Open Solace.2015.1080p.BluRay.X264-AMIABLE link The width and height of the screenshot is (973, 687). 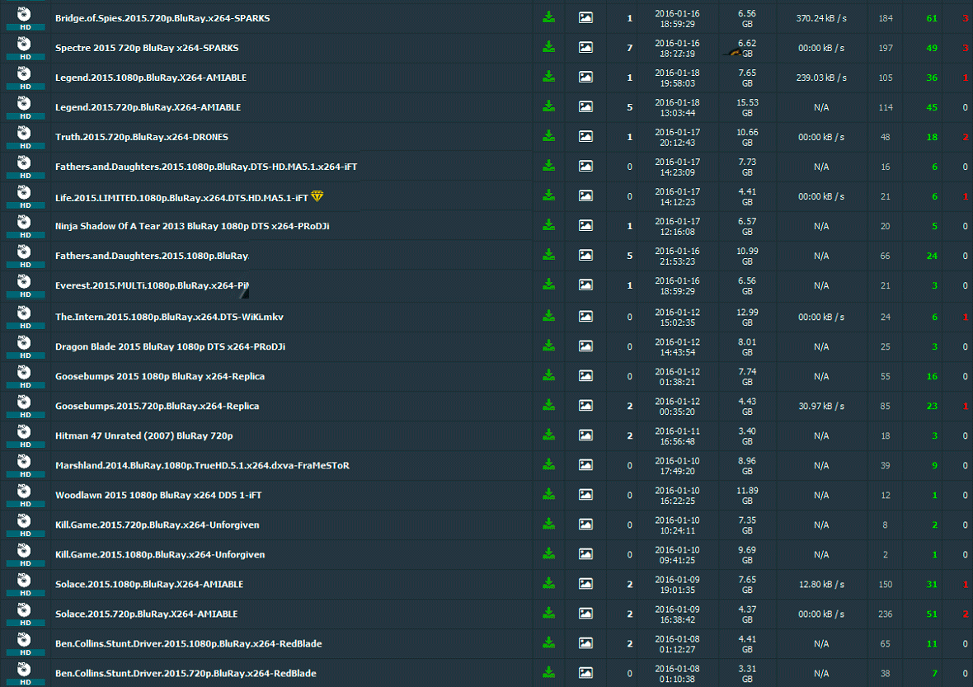pos(149,585)
